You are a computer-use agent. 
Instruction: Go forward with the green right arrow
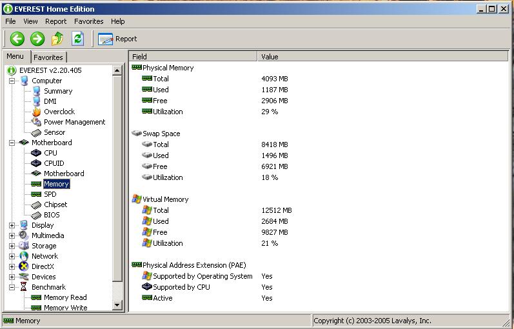37,39
